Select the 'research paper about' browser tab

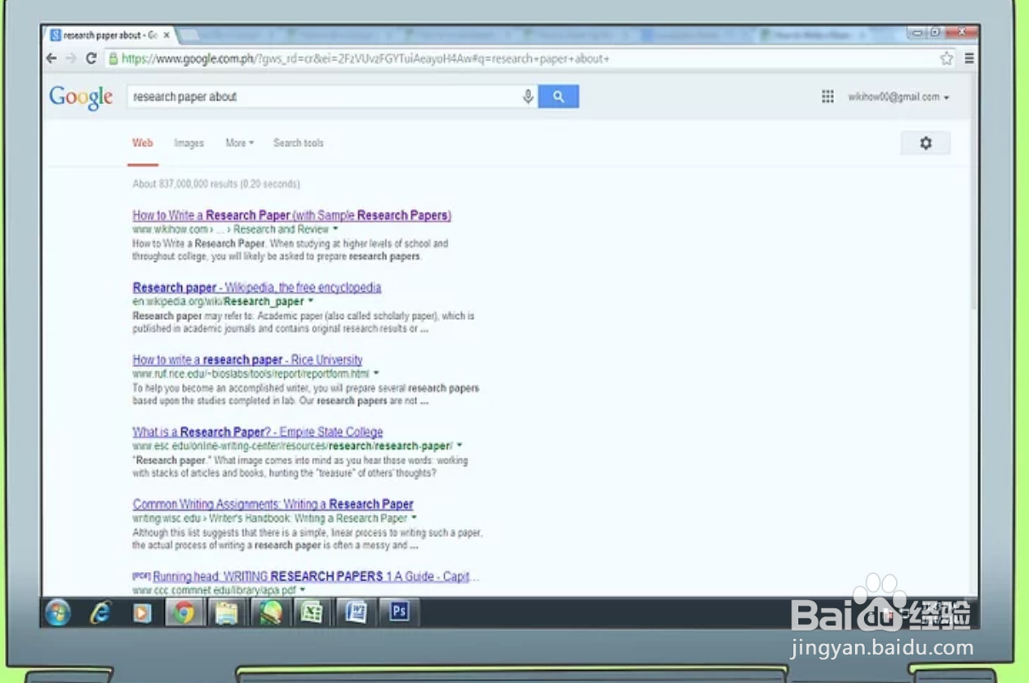(x=110, y=35)
